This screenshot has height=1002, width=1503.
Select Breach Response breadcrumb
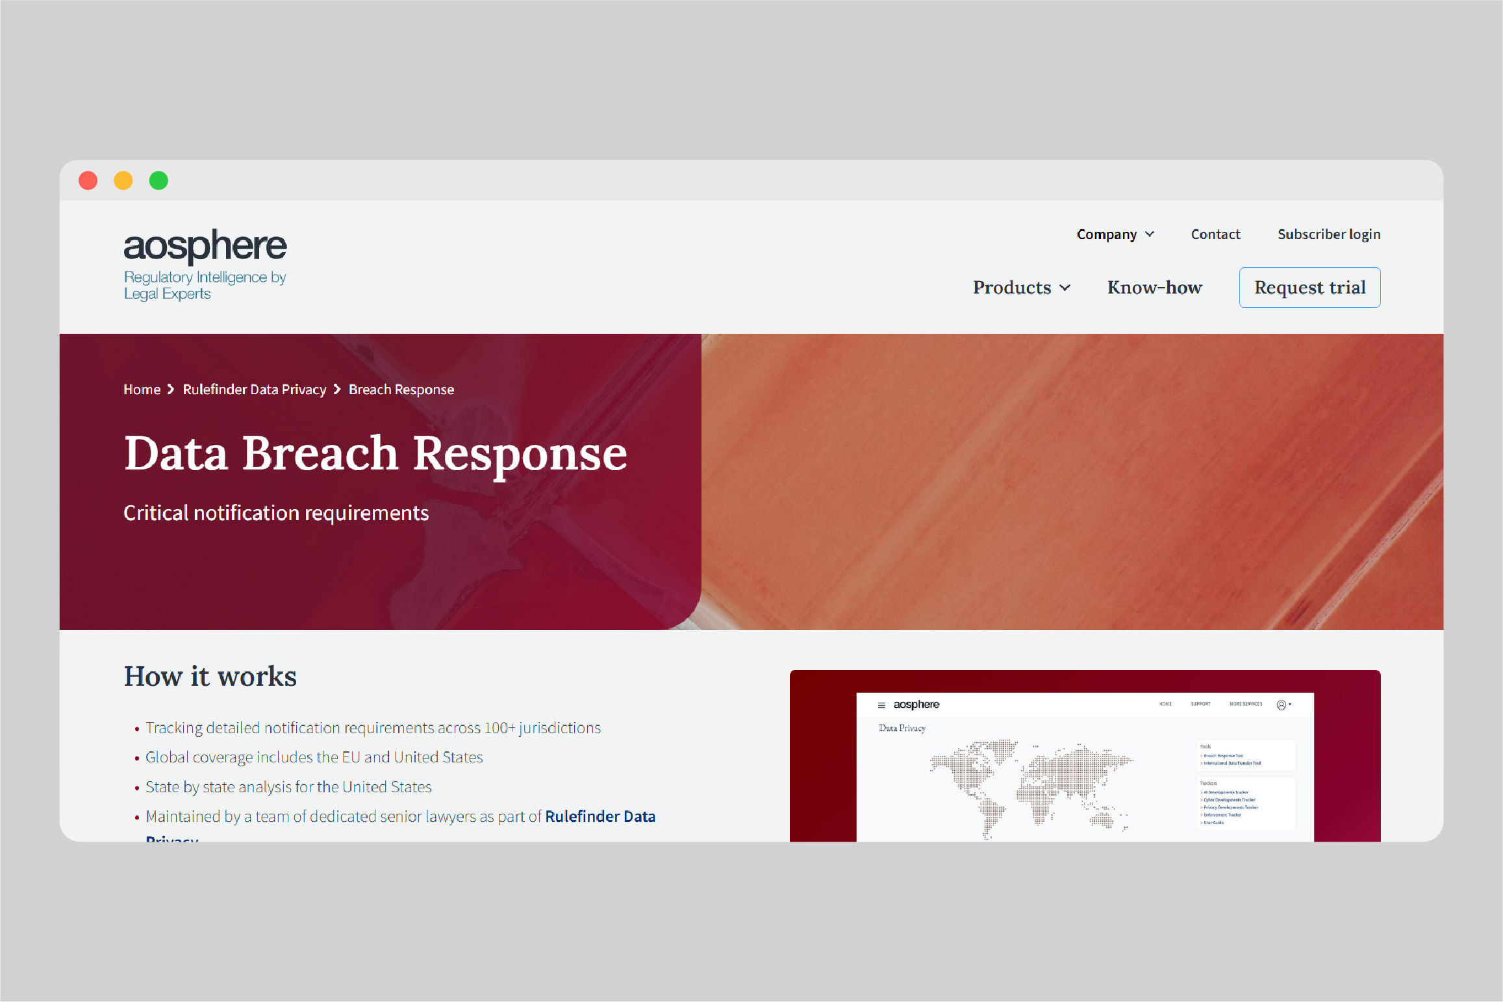tap(401, 390)
